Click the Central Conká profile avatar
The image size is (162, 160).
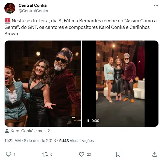(10, 8)
